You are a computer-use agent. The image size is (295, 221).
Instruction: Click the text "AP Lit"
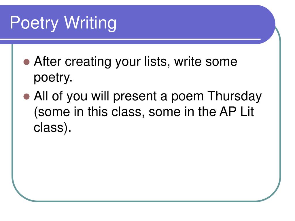237,112
